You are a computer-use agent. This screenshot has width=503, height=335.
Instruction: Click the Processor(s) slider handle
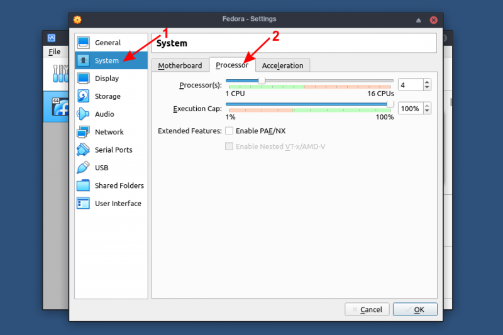262,81
